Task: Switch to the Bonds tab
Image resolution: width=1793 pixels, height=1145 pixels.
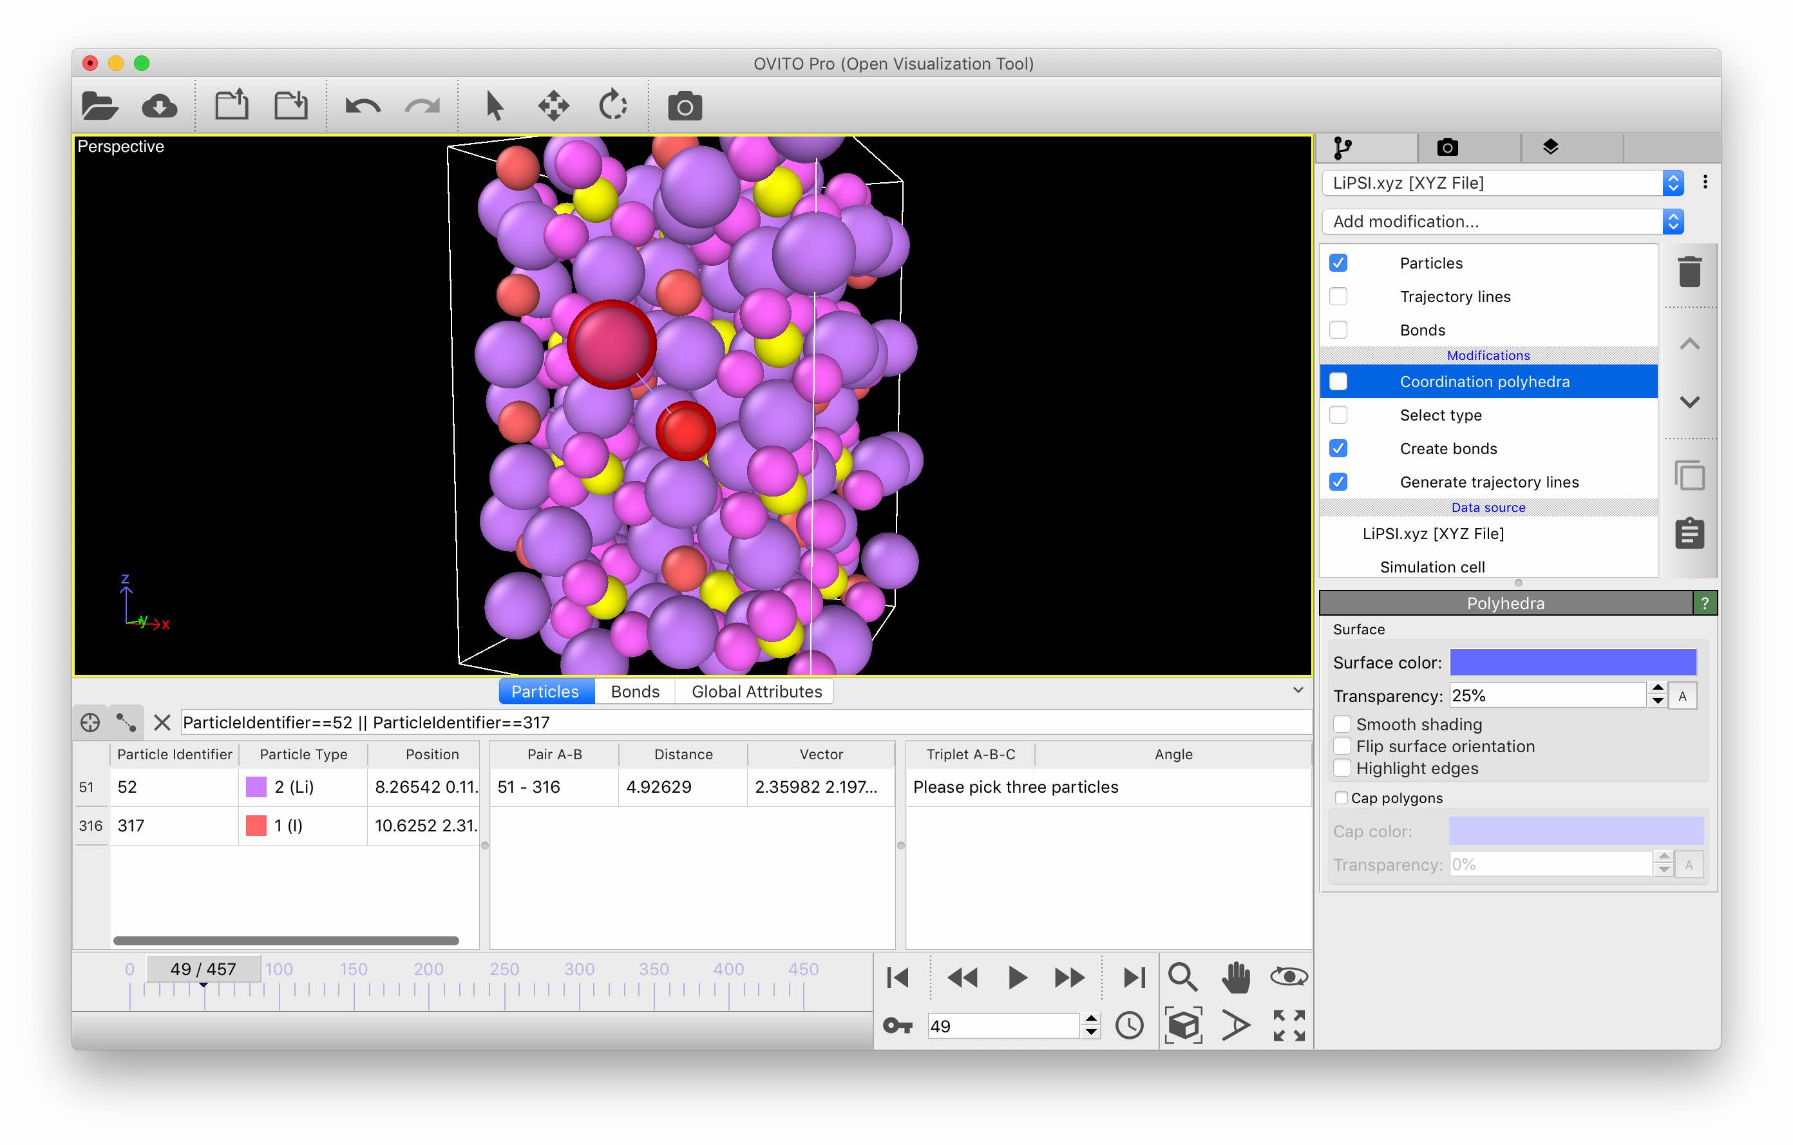Action: [634, 691]
